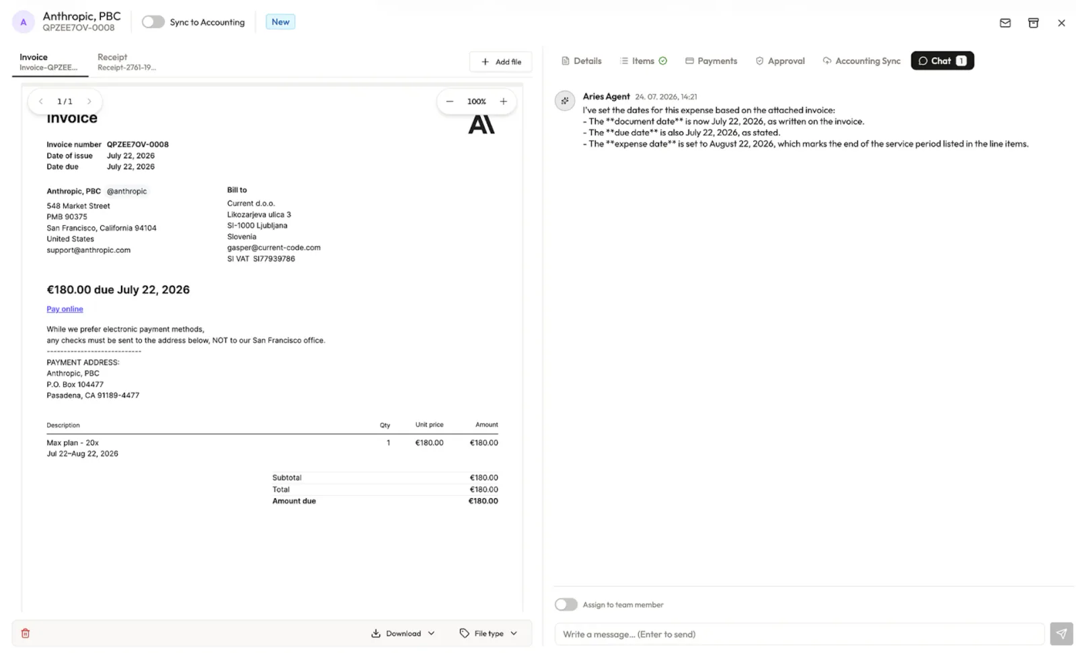Focus the Write a message field
The image size is (1076, 653).
(799, 634)
